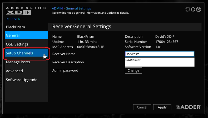Go to OSD Settings

[x=17, y=44]
